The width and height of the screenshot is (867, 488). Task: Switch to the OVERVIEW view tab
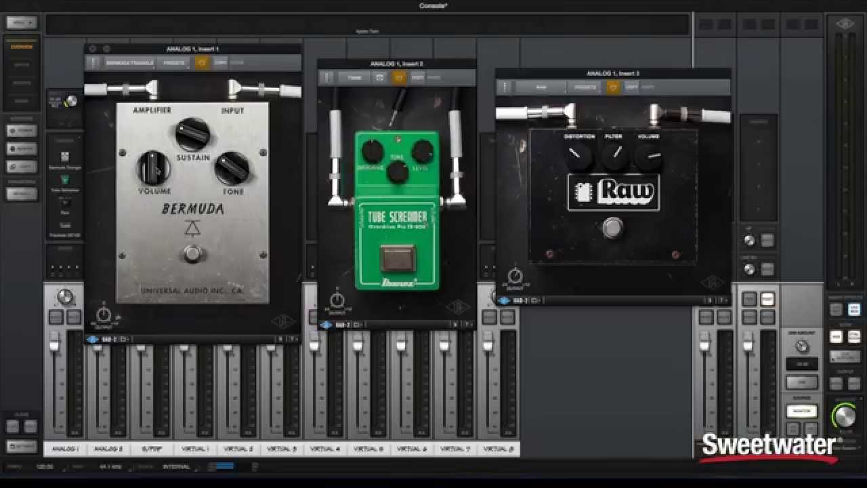(22, 47)
